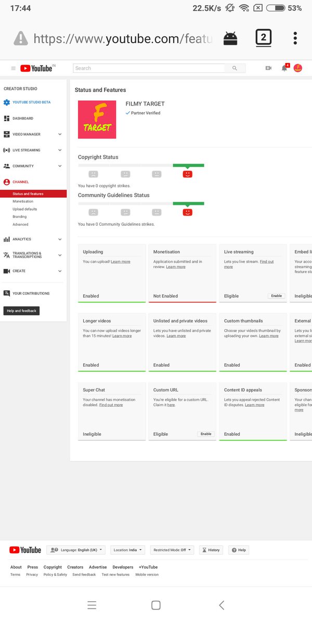Select Status and features menu item
312x624 pixels.
33,193
